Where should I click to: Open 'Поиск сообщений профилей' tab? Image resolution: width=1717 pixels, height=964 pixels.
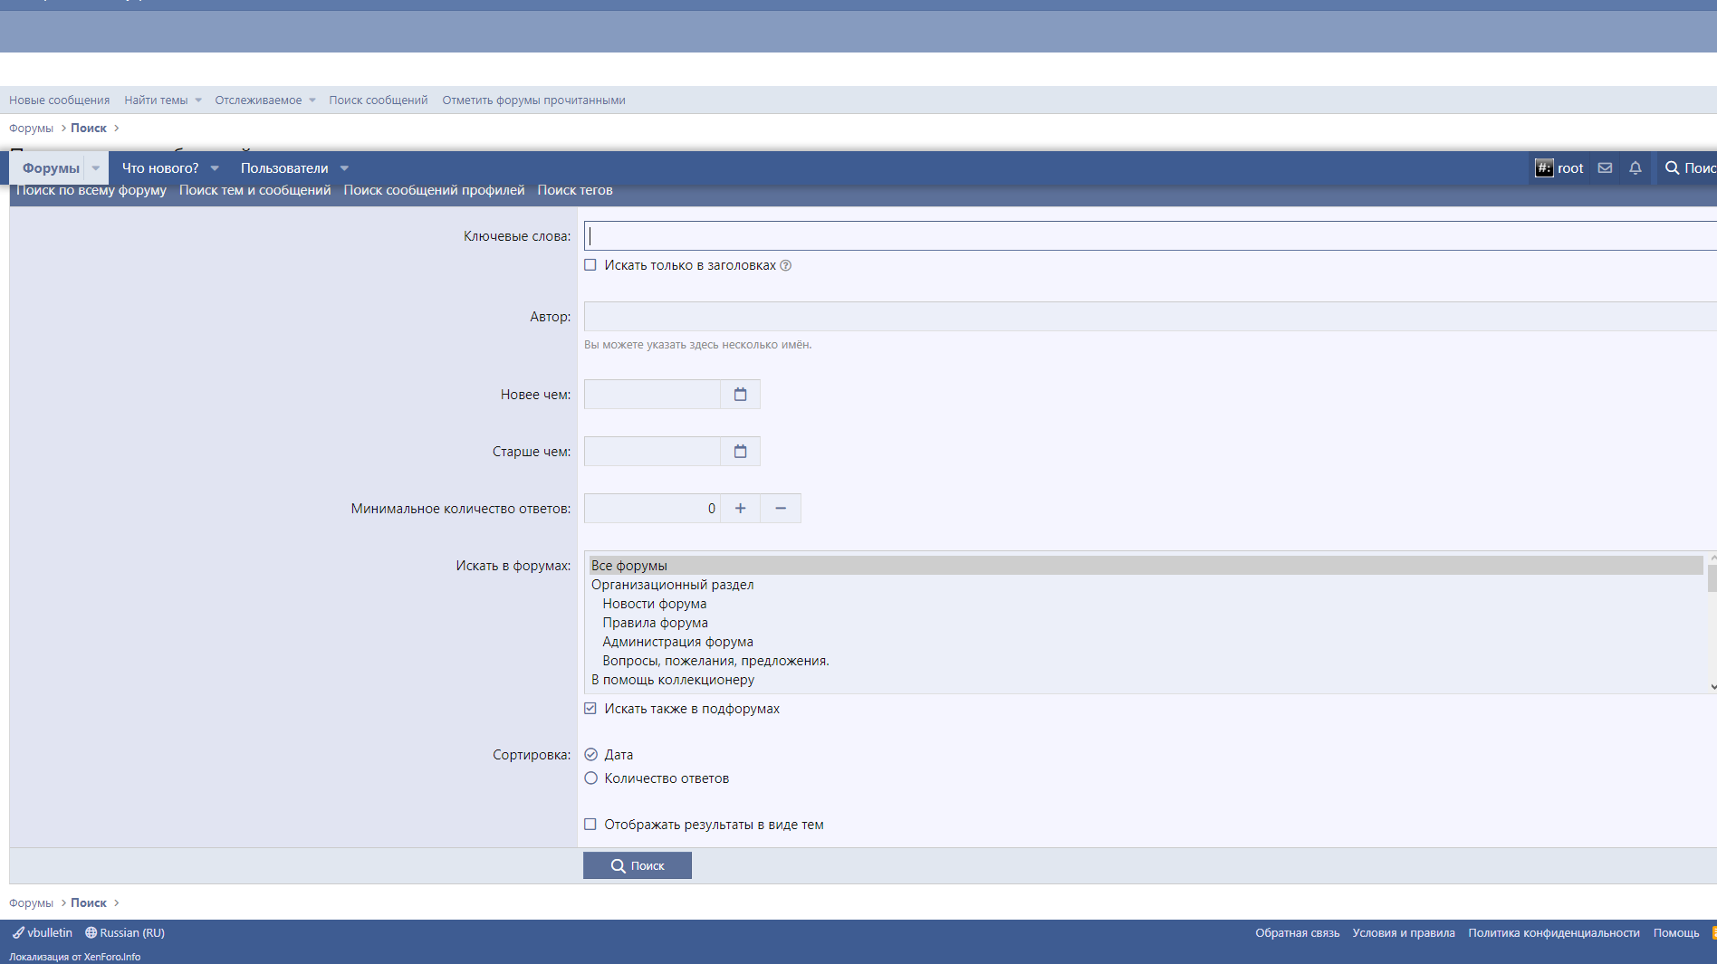tap(434, 190)
